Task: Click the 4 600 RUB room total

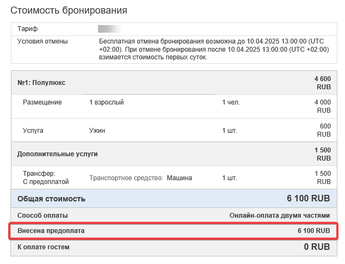Action: tap(323, 83)
